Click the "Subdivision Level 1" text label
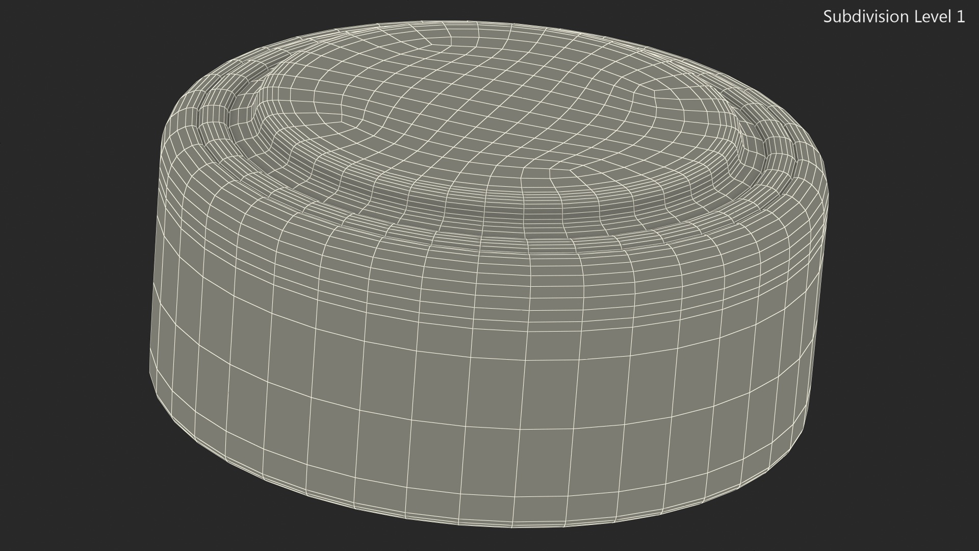The height and width of the screenshot is (551, 979). [x=894, y=17]
